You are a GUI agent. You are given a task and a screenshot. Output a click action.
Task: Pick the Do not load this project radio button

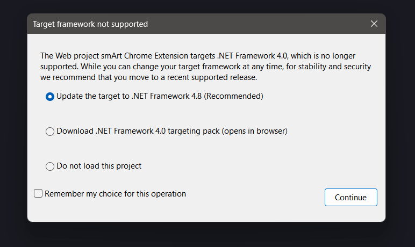coord(50,166)
